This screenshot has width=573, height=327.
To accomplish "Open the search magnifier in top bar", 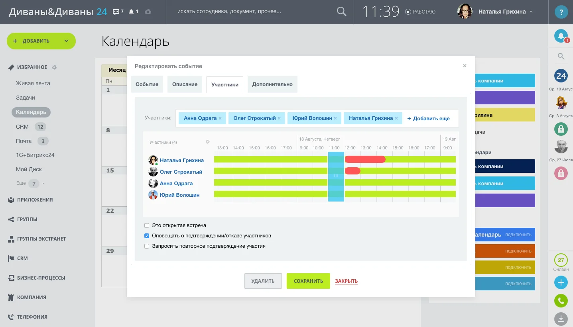I will pyautogui.click(x=341, y=12).
